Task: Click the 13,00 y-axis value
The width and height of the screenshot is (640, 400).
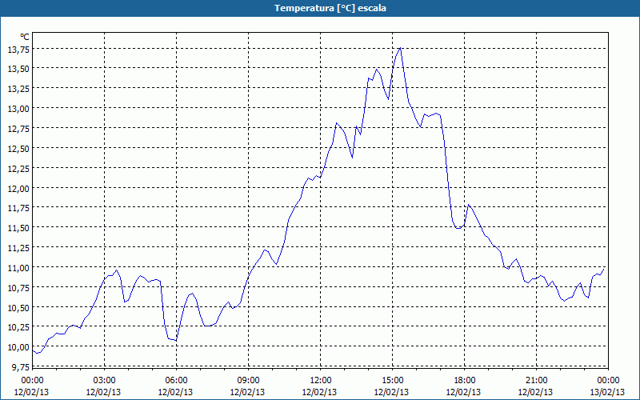Action: pyautogui.click(x=18, y=109)
